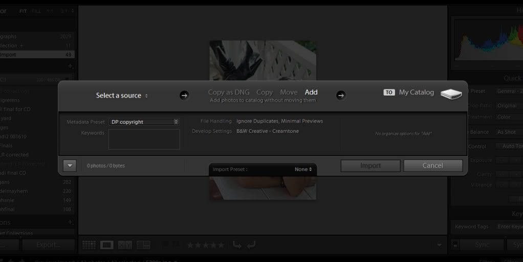Set star rating in the Lightroom toolbar
The height and width of the screenshot is (262, 523).
coord(206,245)
